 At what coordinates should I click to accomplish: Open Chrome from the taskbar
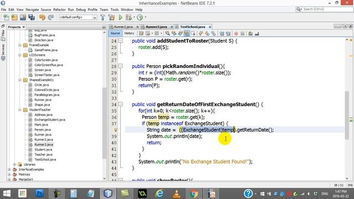pyautogui.click(x=194, y=193)
